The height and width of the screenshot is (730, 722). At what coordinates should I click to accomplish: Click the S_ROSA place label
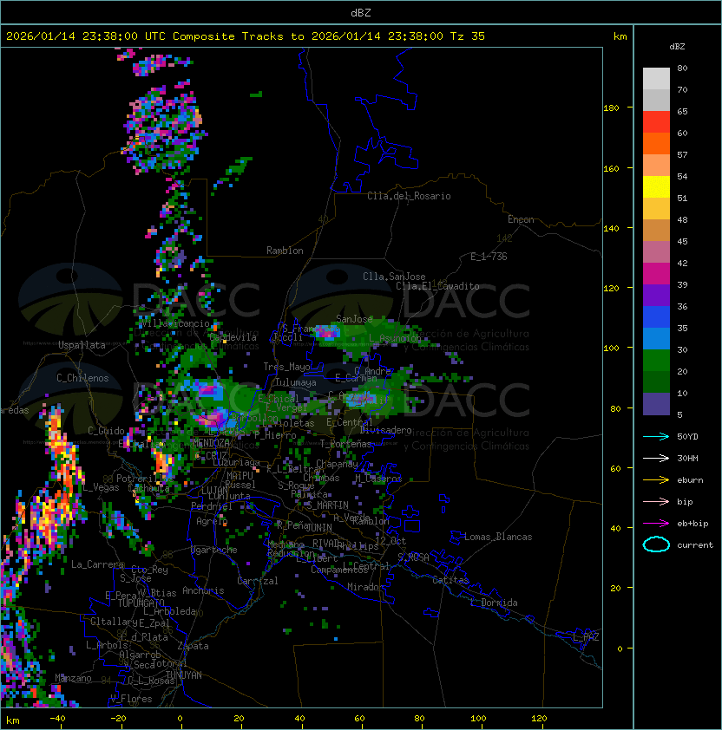(x=413, y=557)
